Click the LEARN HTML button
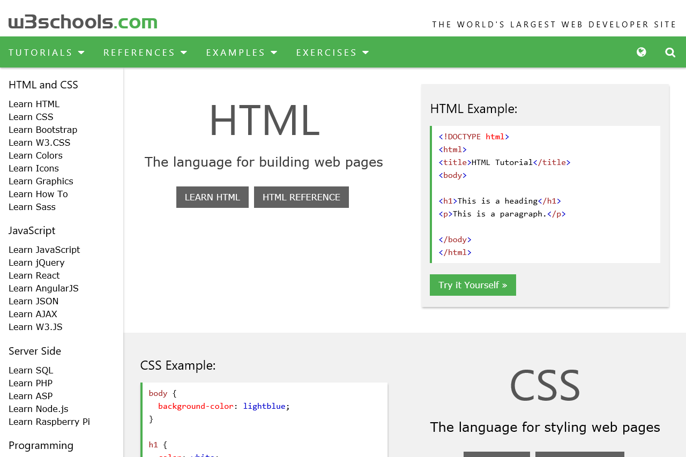This screenshot has width=686, height=457. (212, 197)
